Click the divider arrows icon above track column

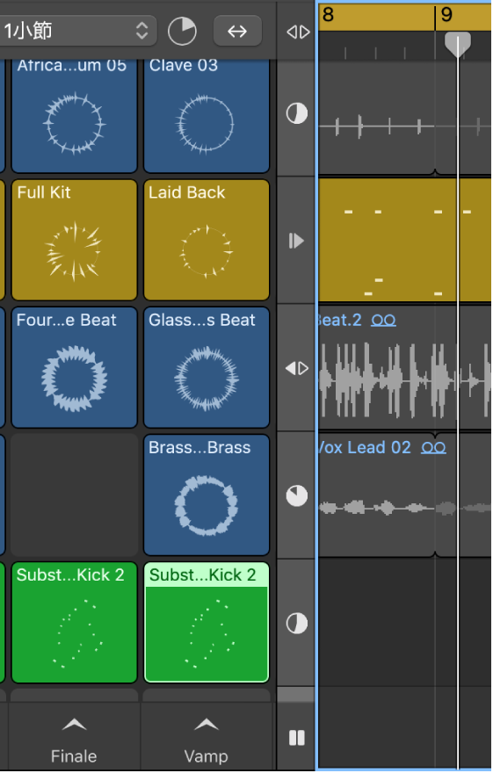point(298,32)
